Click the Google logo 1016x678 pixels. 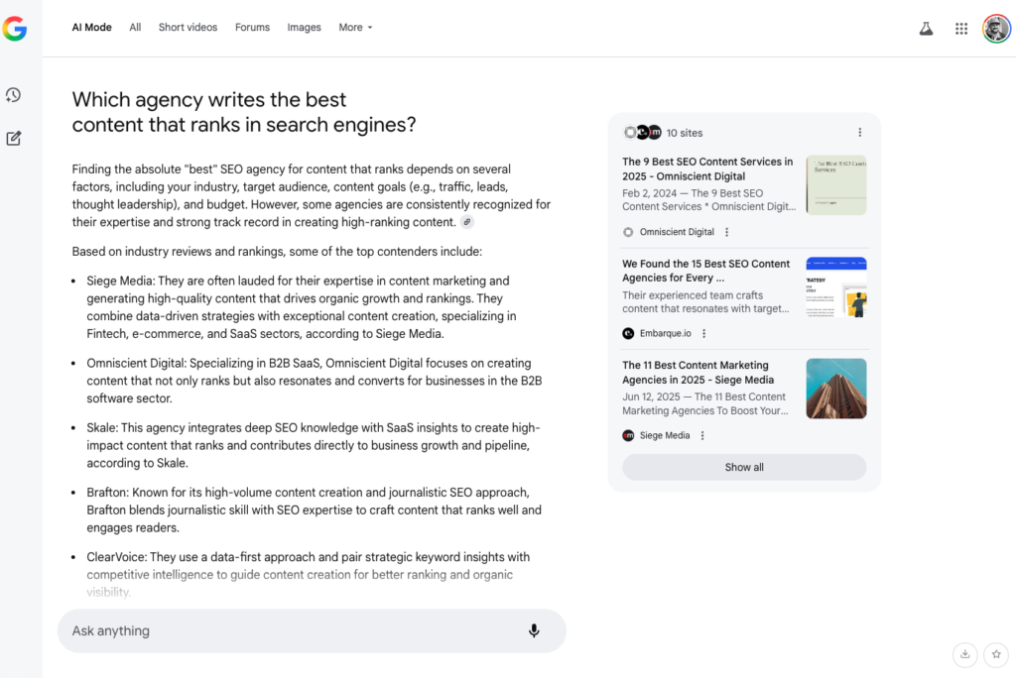coord(14,29)
